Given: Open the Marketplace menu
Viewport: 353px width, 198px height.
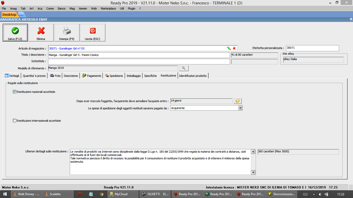Looking at the screenshot, I should point(108,9).
